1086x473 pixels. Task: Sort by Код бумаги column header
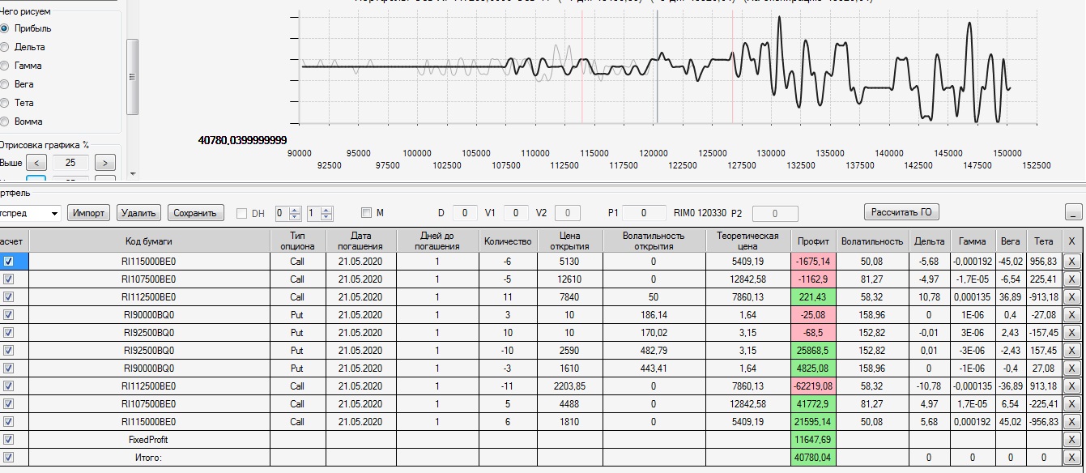[x=149, y=241]
